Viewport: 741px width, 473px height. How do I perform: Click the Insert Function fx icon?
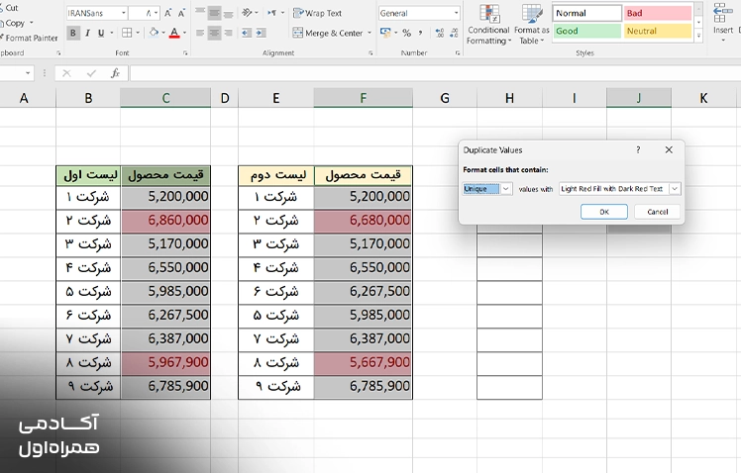(115, 73)
